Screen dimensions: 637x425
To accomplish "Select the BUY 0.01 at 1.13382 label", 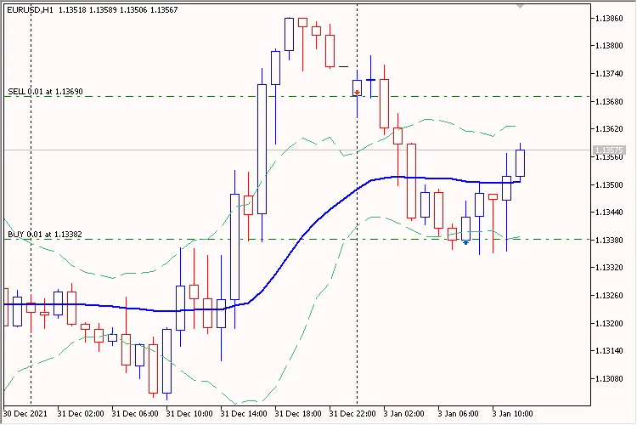I will pos(45,234).
